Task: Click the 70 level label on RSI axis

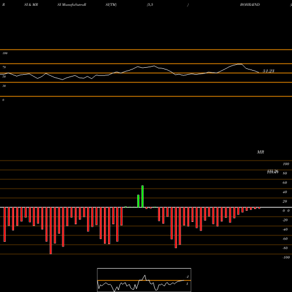Action: [4, 67]
